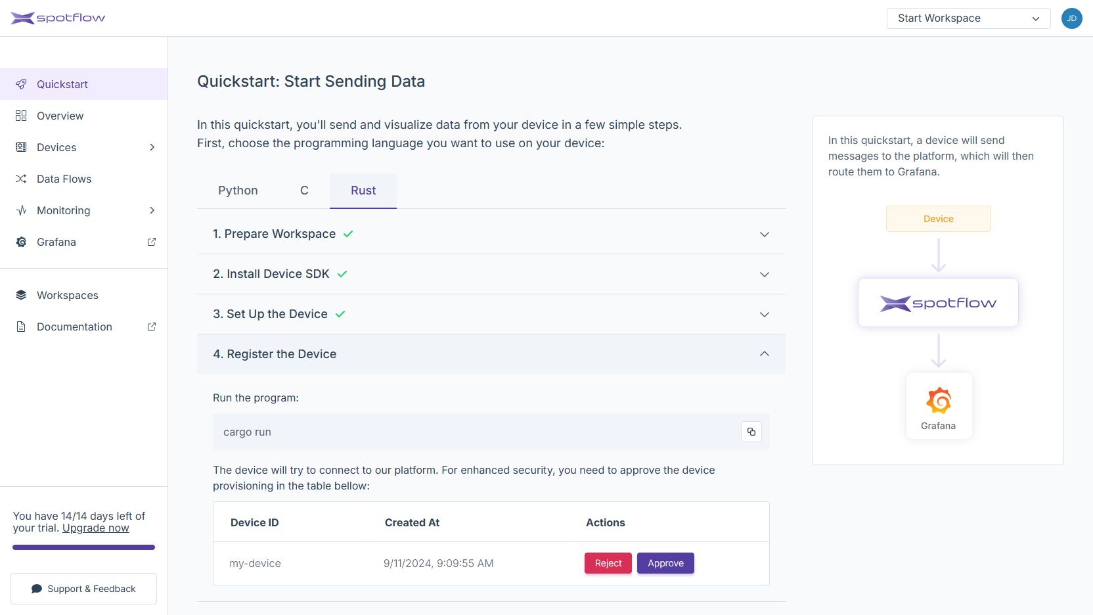1093x615 pixels.
Task: Click the Documentation file icon
Action: point(21,327)
